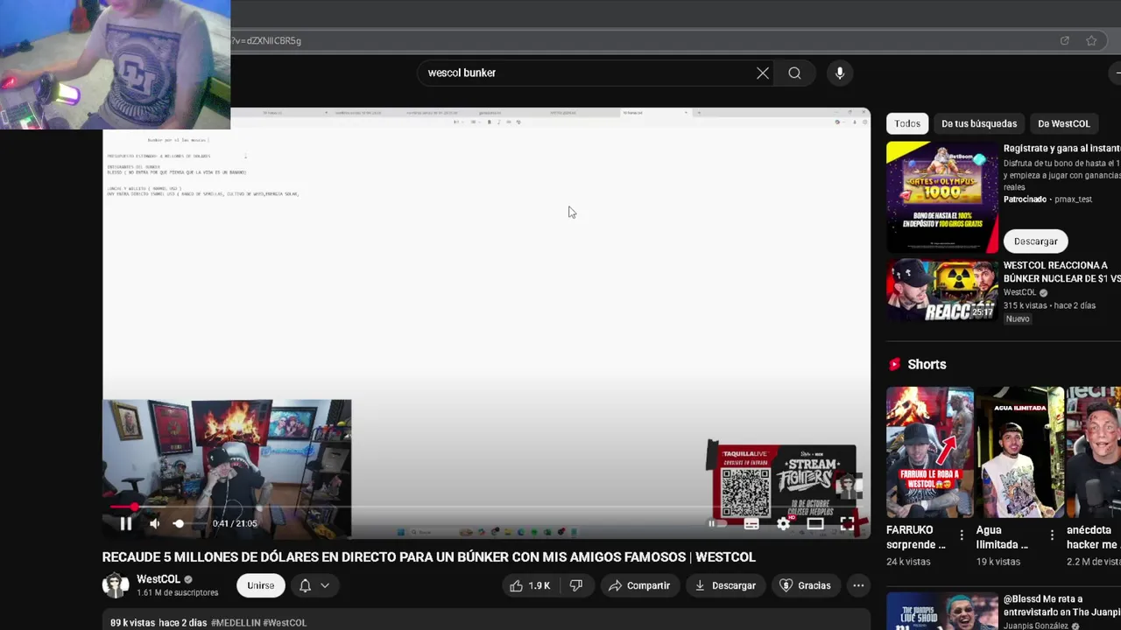Click the 'Nuevo' badge on the reaction video
Screen dimensions: 1121x630
[1018, 318]
